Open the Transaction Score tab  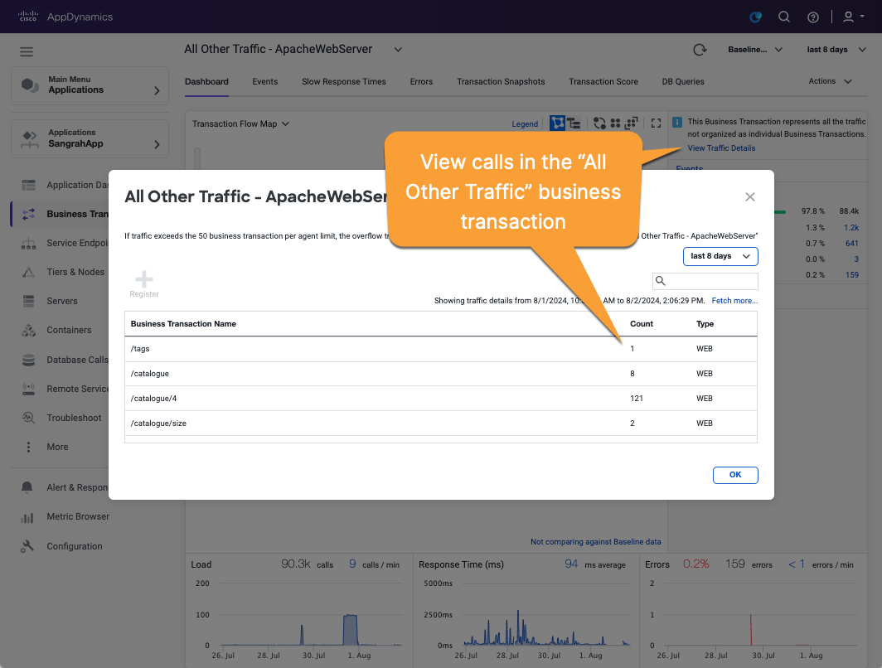[x=603, y=81]
